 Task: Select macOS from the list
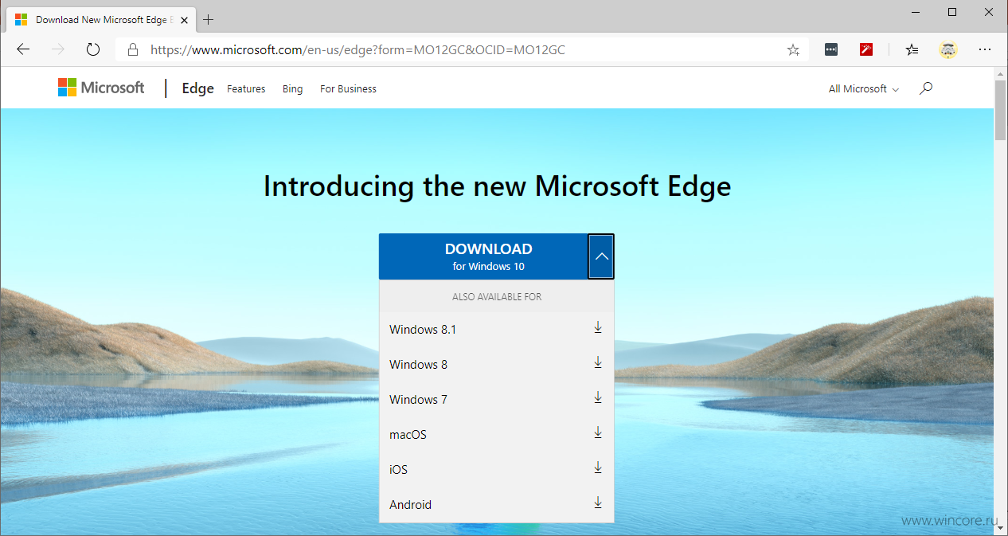coord(496,434)
